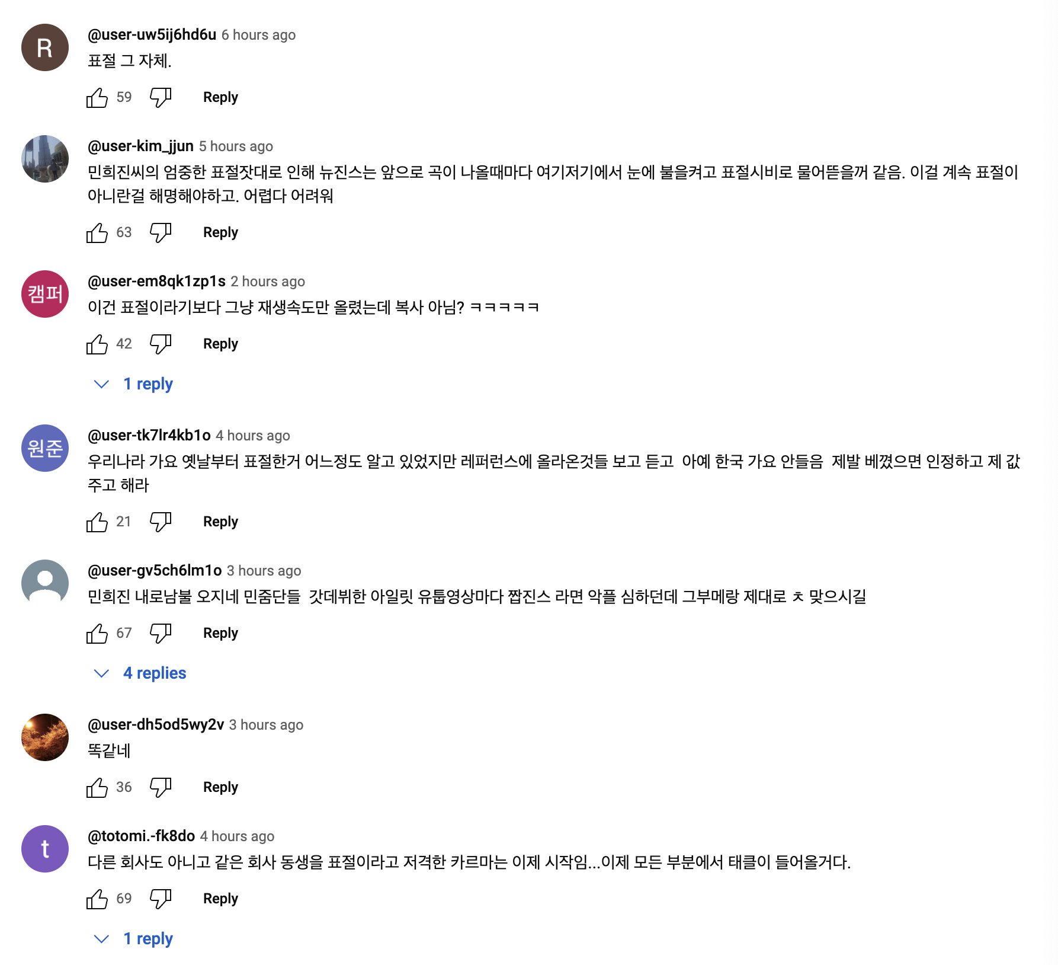Click the 원준 profile avatar

click(x=45, y=448)
